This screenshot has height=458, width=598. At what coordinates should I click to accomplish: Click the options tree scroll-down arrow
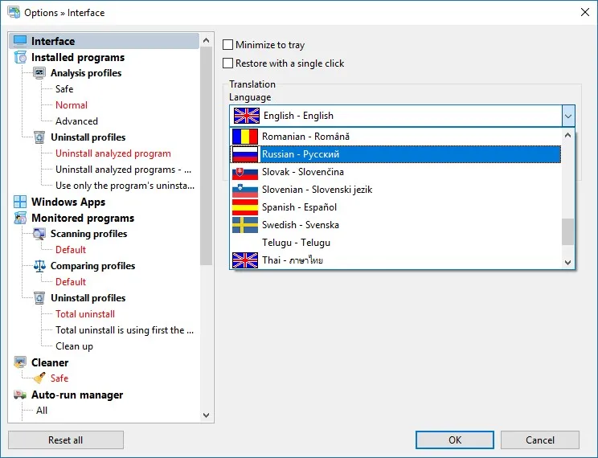point(207,415)
